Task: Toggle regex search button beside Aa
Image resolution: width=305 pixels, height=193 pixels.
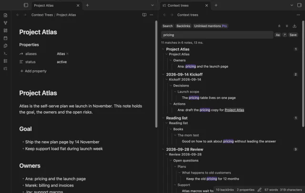Action: [x=285, y=35]
